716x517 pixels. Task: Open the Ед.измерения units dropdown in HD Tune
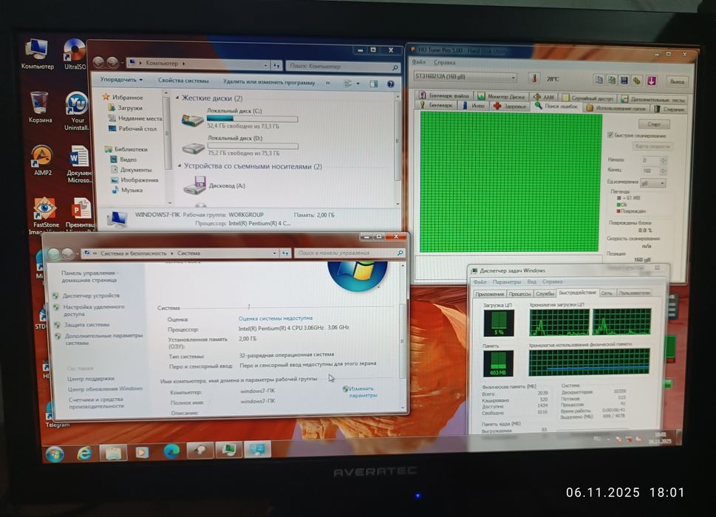(x=652, y=183)
